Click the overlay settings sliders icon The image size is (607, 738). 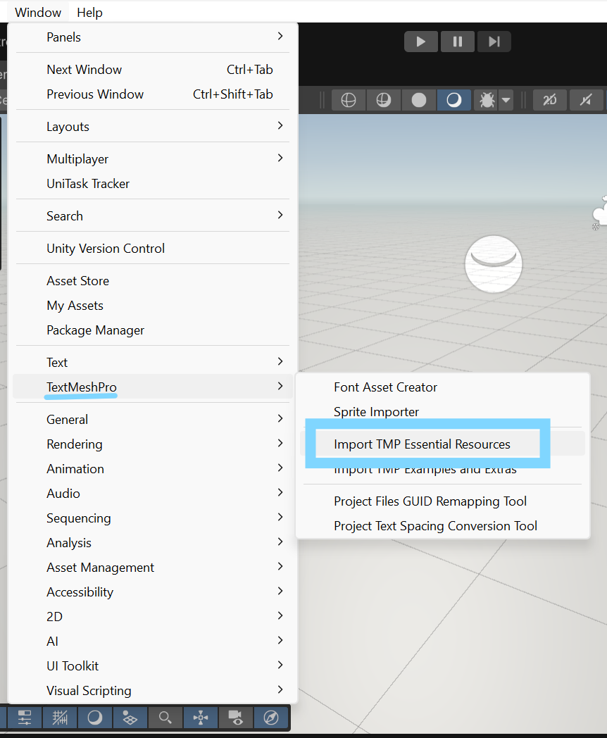point(25,718)
